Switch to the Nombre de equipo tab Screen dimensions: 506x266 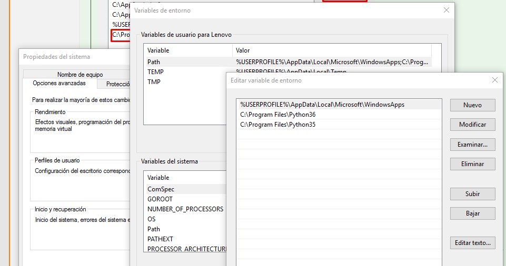(80, 75)
